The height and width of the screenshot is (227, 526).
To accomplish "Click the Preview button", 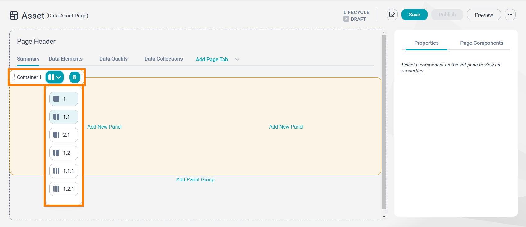I will click(484, 15).
